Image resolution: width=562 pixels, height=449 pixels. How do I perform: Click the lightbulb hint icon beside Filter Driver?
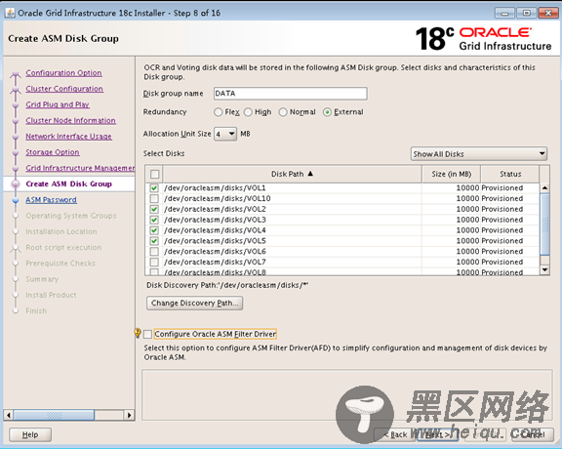pyautogui.click(x=138, y=333)
